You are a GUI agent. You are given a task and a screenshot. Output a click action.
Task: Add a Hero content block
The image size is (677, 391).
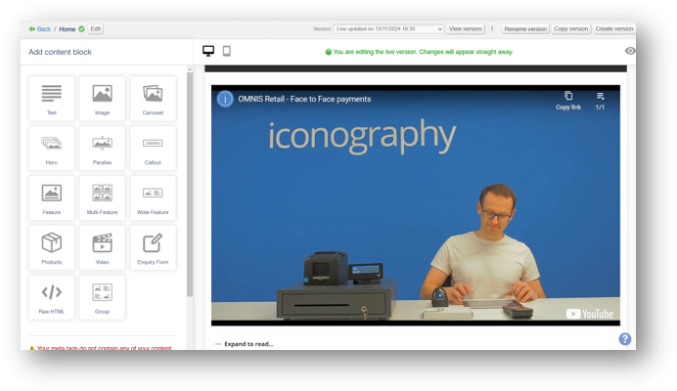click(52, 148)
